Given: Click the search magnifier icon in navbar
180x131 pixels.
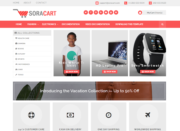Looking at the screenshot, I should click(162, 24).
